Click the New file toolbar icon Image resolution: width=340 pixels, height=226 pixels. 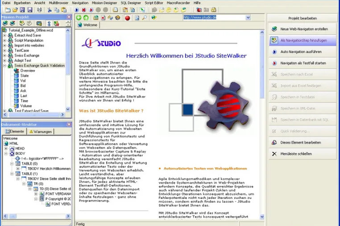click(8, 10)
